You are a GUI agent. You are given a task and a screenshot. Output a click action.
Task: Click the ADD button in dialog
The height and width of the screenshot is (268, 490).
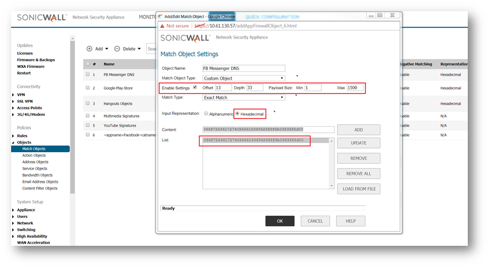(359, 130)
